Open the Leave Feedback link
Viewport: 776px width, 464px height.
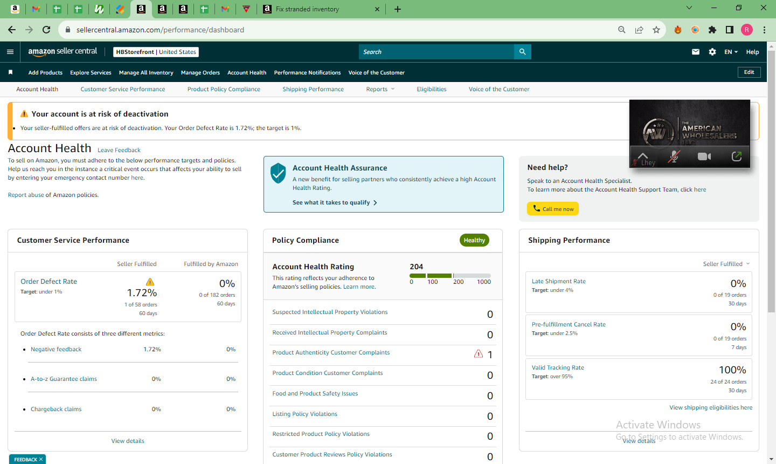click(119, 150)
